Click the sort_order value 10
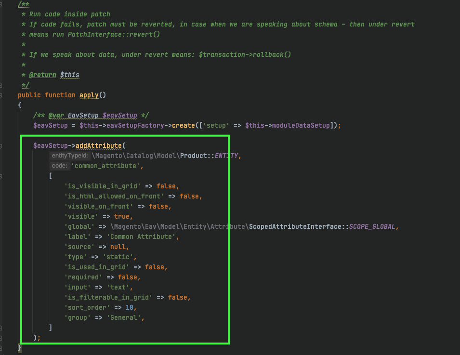This screenshot has width=460, height=355. [130, 308]
